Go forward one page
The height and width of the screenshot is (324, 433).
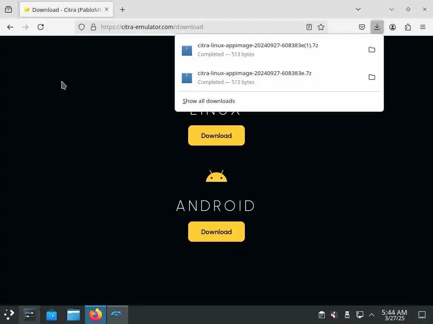click(x=25, y=27)
